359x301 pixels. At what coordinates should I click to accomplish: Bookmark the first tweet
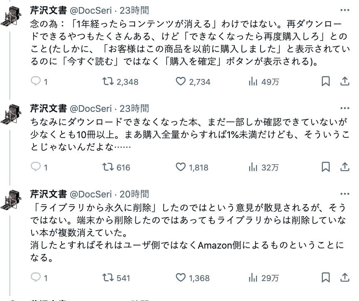tap(326, 81)
